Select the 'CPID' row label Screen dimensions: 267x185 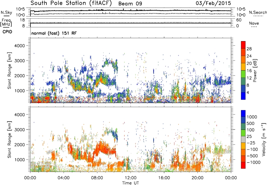(7, 32)
